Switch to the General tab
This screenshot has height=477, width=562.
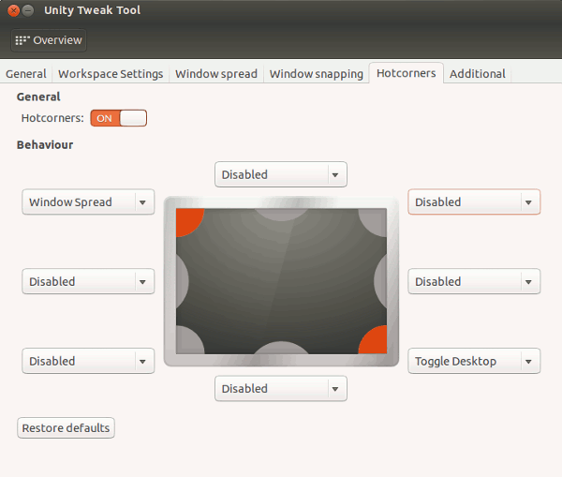pos(26,73)
